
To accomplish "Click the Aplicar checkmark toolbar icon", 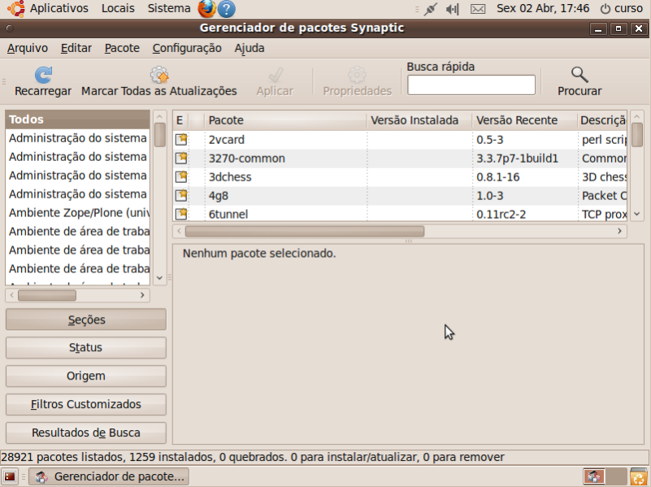I will click(x=276, y=75).
